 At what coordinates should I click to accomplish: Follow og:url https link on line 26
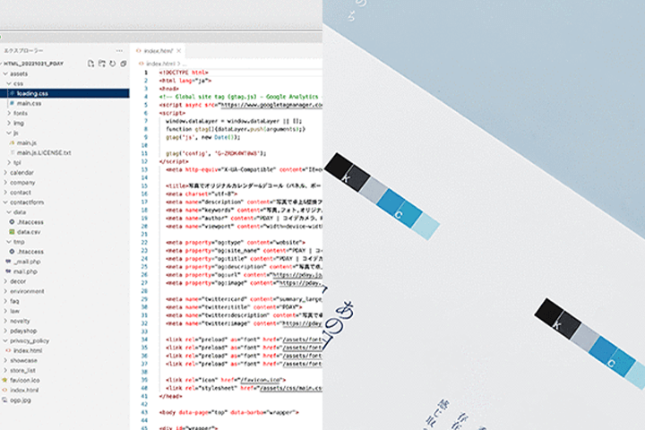click(297, 275)
